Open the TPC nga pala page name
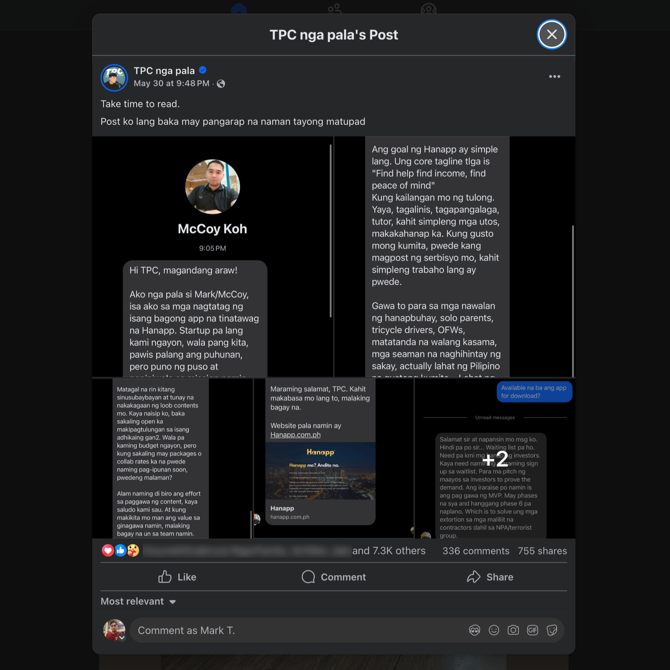670x670 pixels. click(164, 71)
